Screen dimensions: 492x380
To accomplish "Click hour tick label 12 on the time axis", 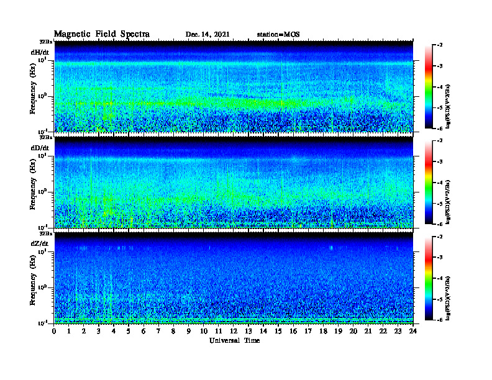I will click(234, 332).
